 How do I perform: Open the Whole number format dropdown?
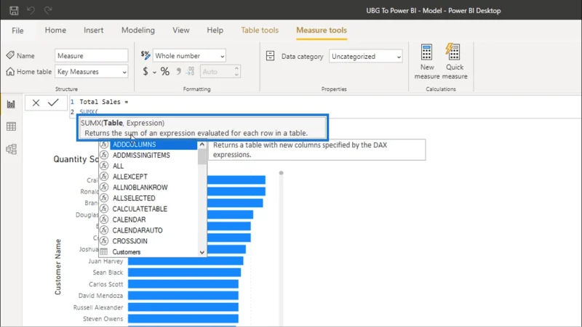(189, 56)
